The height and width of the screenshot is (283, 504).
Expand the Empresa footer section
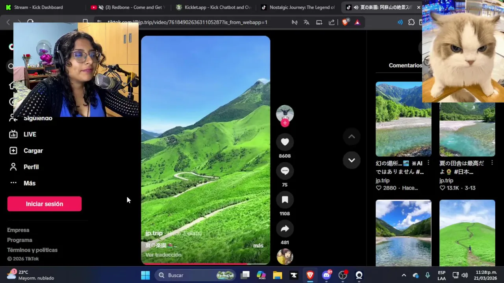(18, 230)
